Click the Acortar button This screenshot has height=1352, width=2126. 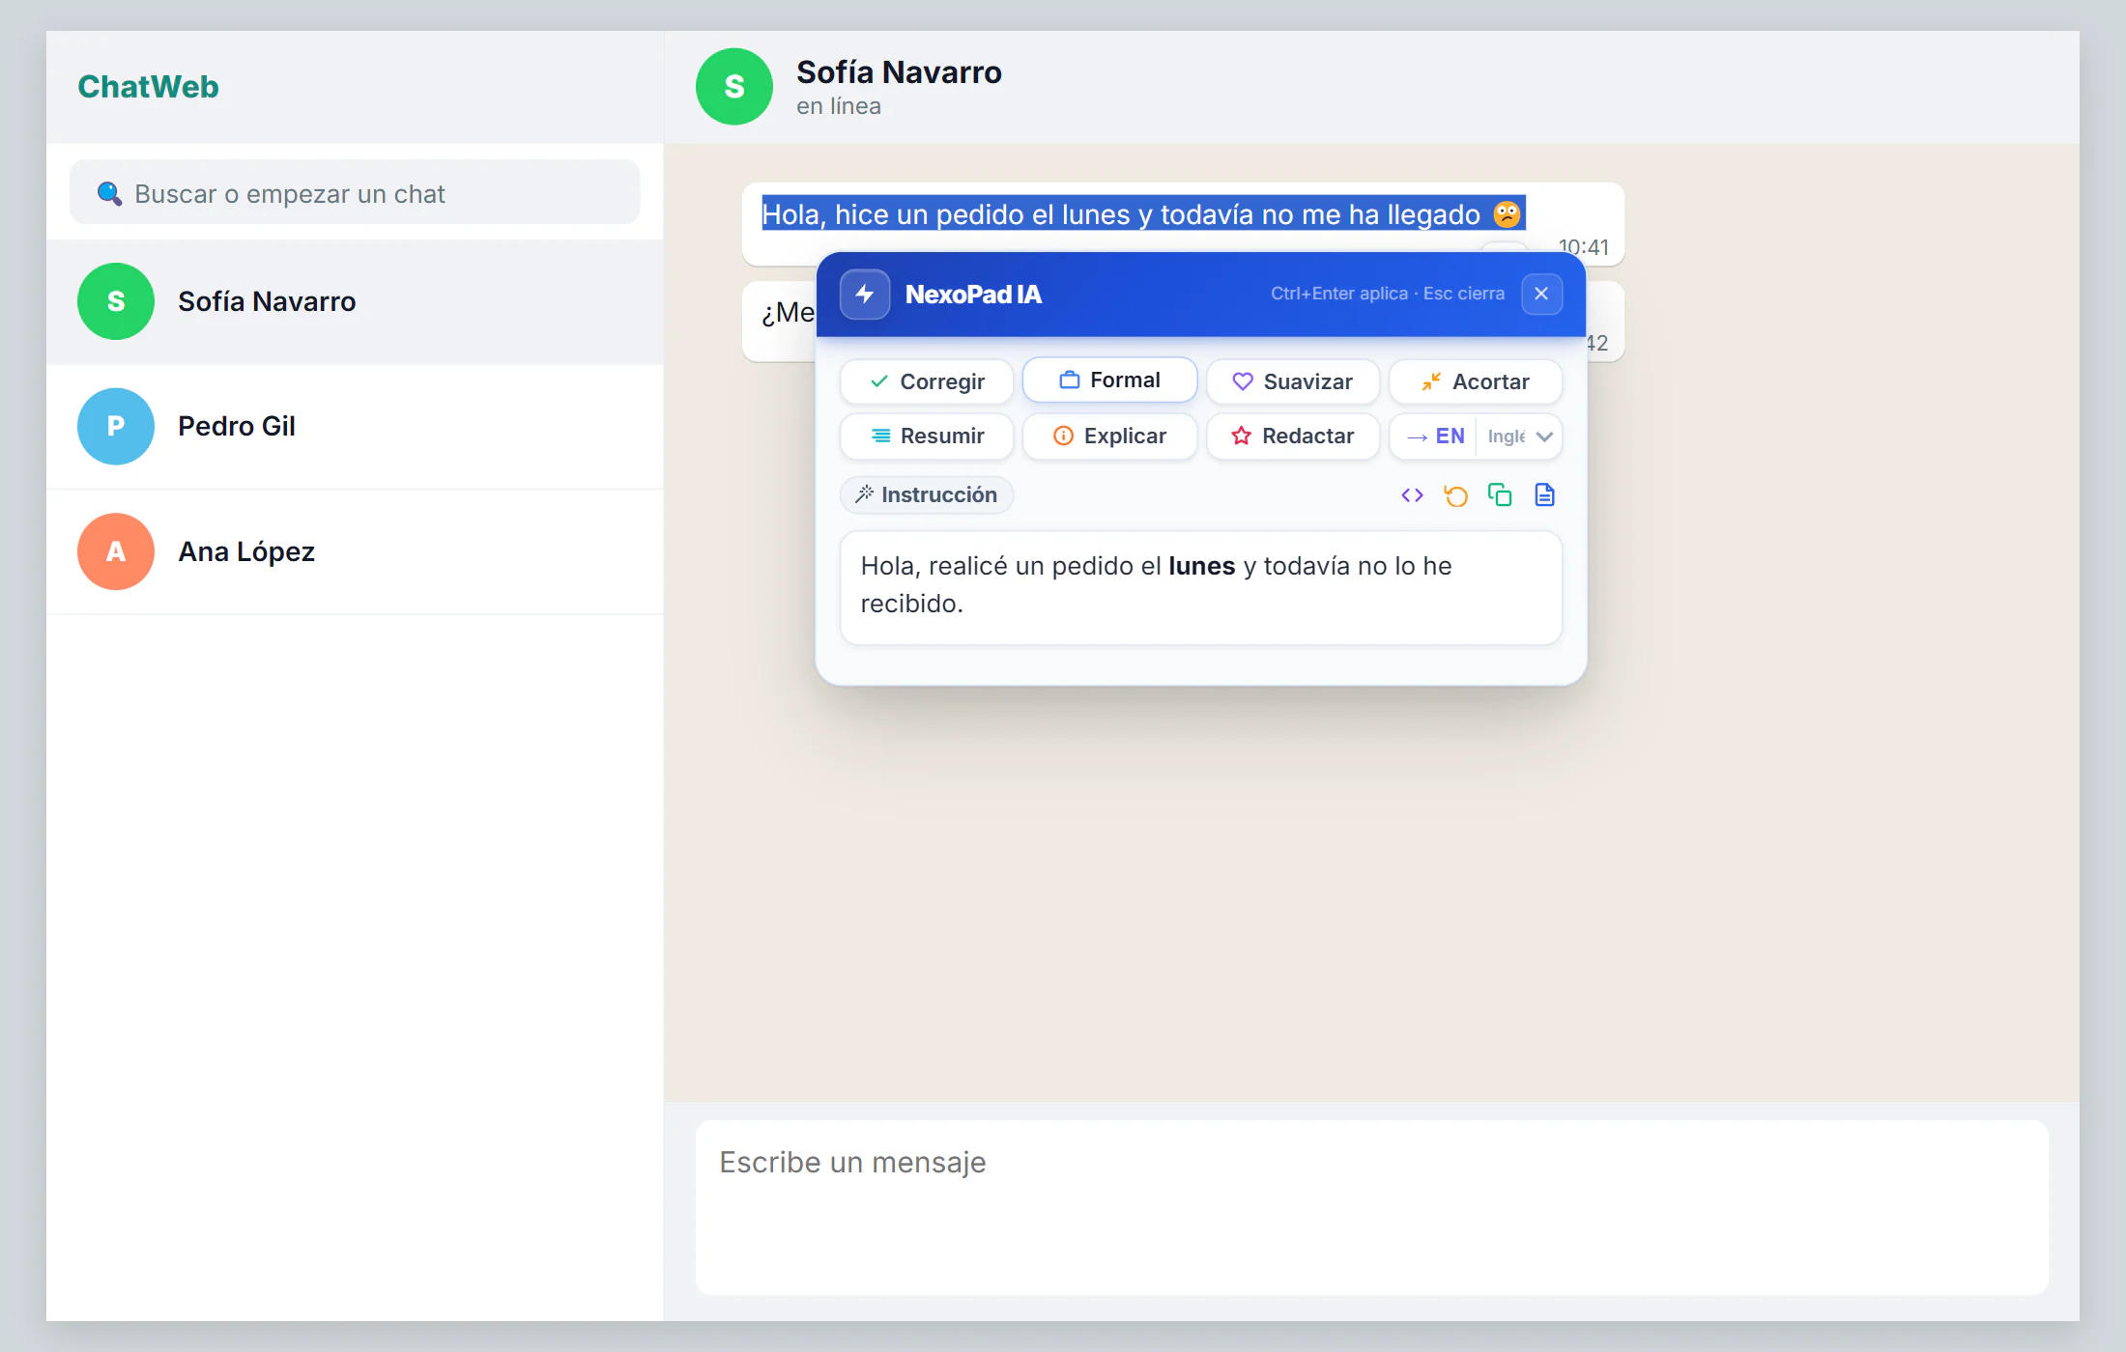(1476, 381)
